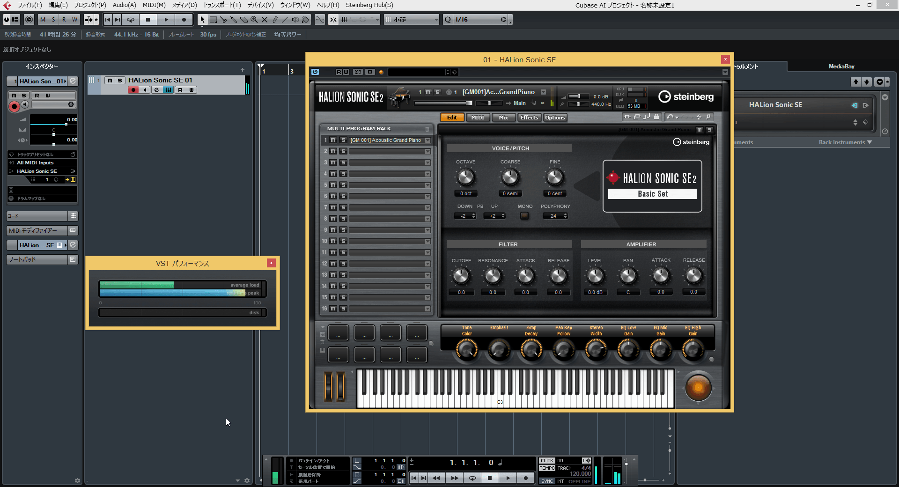Image resolution: width=899 pixels, height=487 pixels.
Task: Click top toolbar Record button
Action: pos(184,20)
